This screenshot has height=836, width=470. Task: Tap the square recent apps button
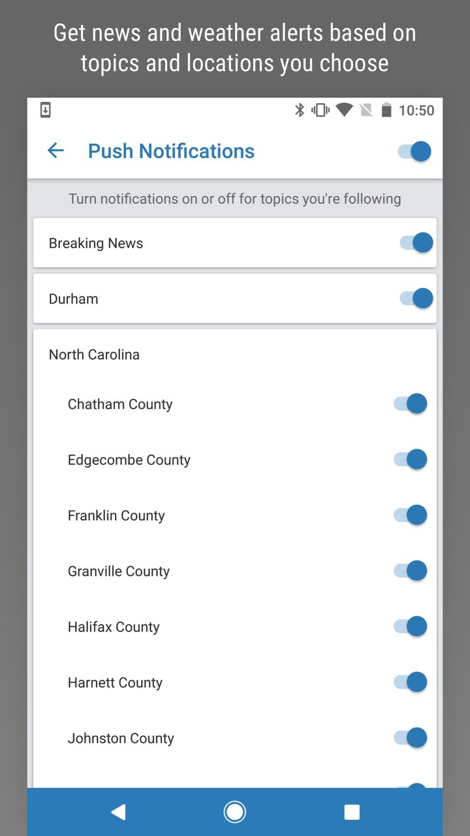click(x=352, y=812)
